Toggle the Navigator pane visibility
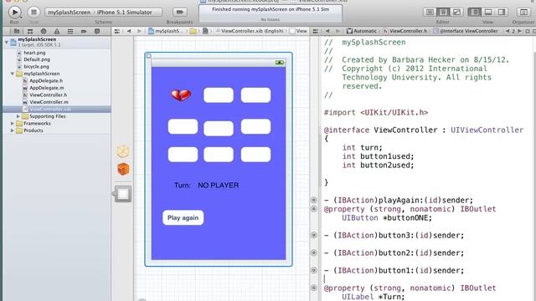The height and width of the screenshot is (301, 536). [475, 13]
